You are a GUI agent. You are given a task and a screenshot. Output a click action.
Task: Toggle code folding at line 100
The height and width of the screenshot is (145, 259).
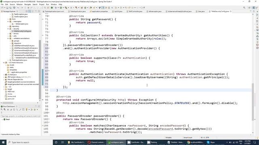[x=49, y=113]
